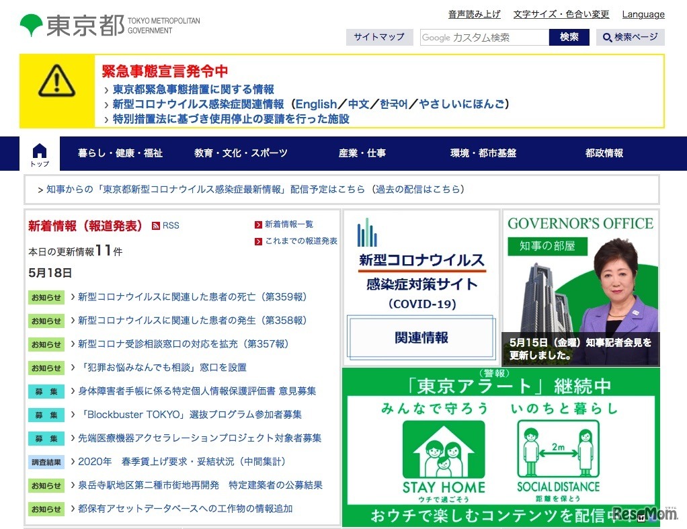The height and width of the screenshot is (529, 687).
Task: Click the 調査結果 category tag
Action: [46, 462]
